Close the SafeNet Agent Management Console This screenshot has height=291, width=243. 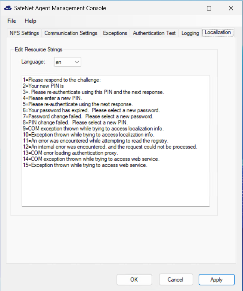(231, 8)
